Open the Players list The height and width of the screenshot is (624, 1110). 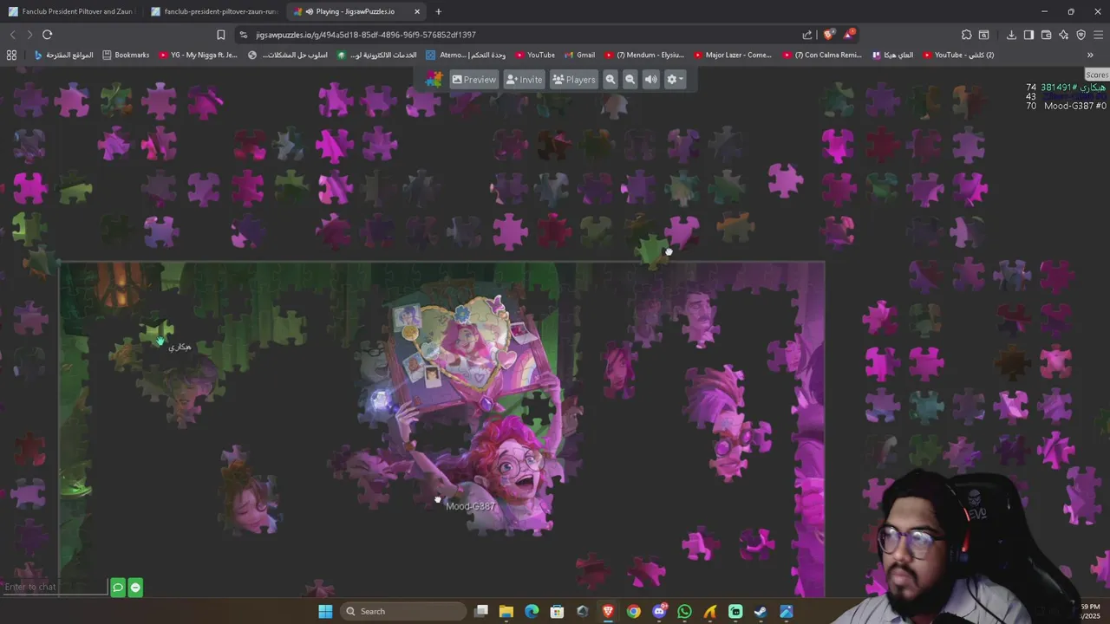(x=573, y=79)
